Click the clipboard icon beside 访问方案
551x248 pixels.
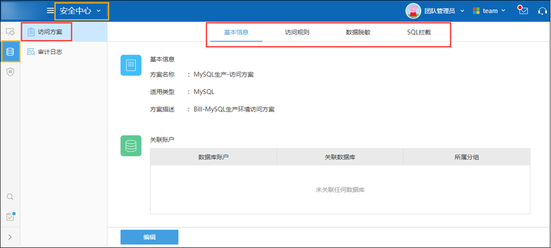(x=31, y=32)
